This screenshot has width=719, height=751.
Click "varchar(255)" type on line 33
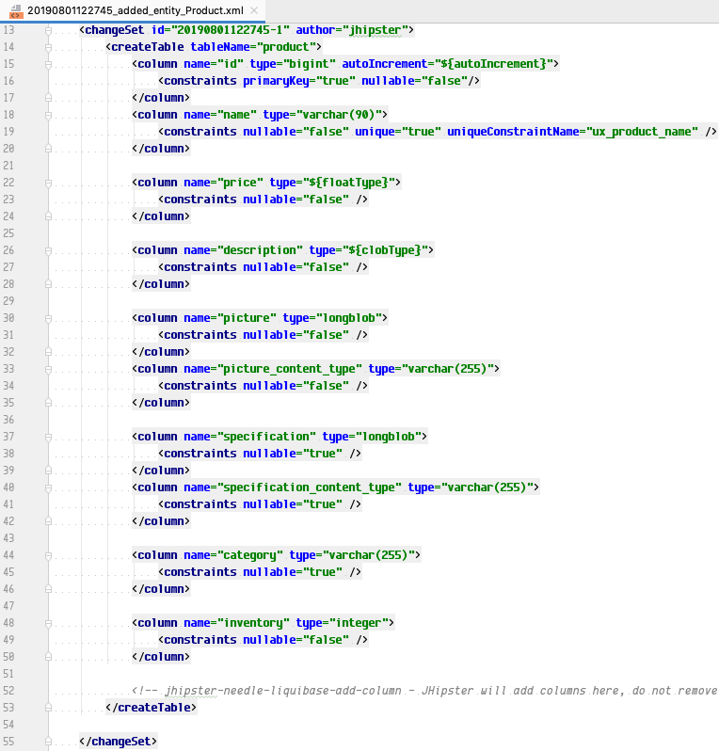[447, 369]
